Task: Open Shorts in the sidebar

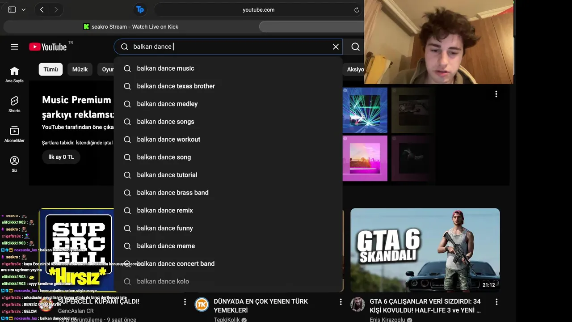Action: point(14,105)
